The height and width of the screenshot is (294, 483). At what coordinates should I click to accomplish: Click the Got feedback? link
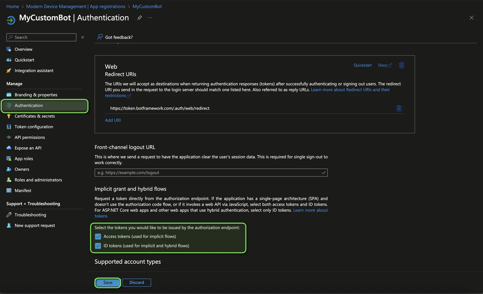(x=119, y=37)
